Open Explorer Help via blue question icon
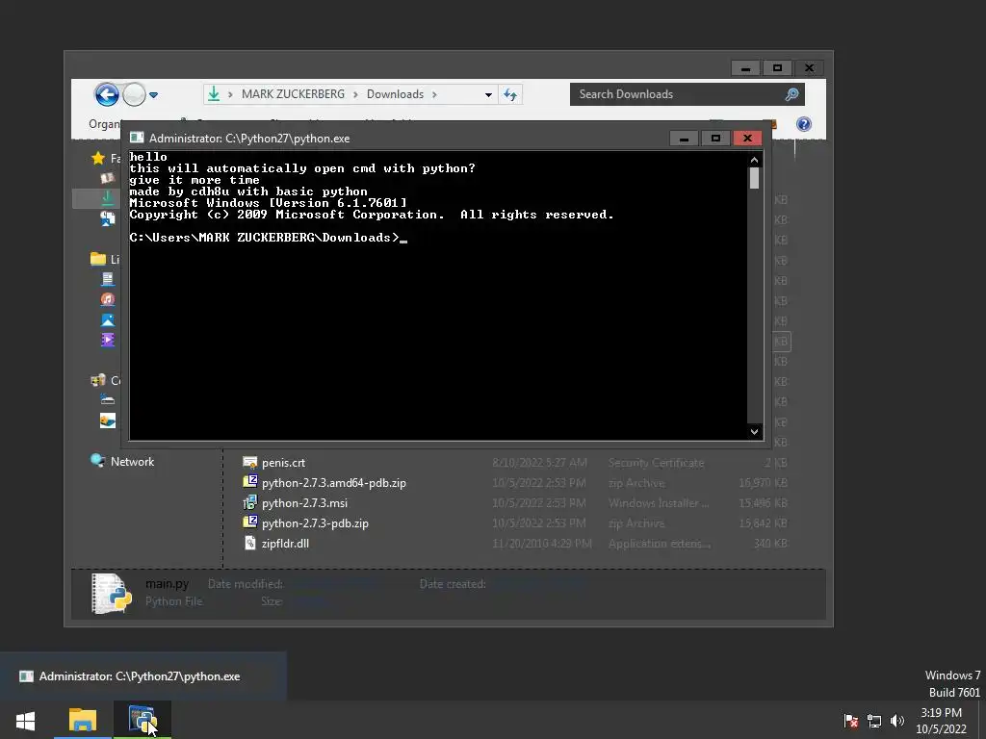Viewport: 986px width, 739px height. click(x=804, y=124)
